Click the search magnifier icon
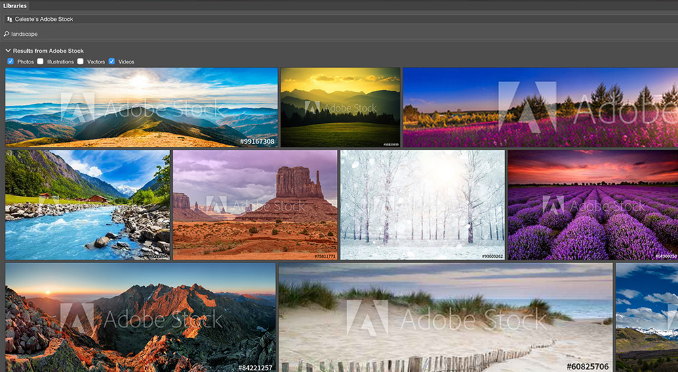Image resolution: width=678 pixels, height=372 pixels. click(x=7, y=34)
